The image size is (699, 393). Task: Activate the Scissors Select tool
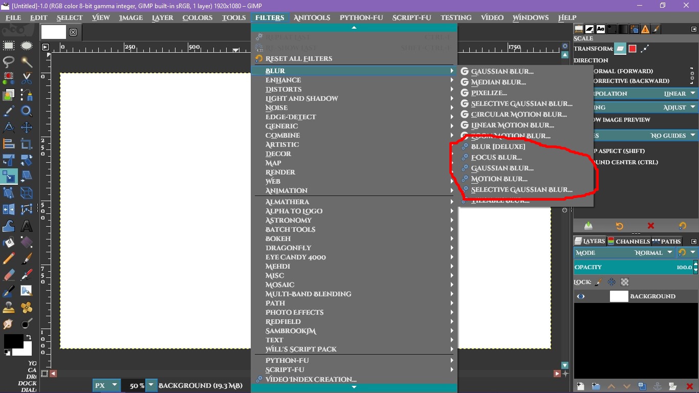point(27,78)
